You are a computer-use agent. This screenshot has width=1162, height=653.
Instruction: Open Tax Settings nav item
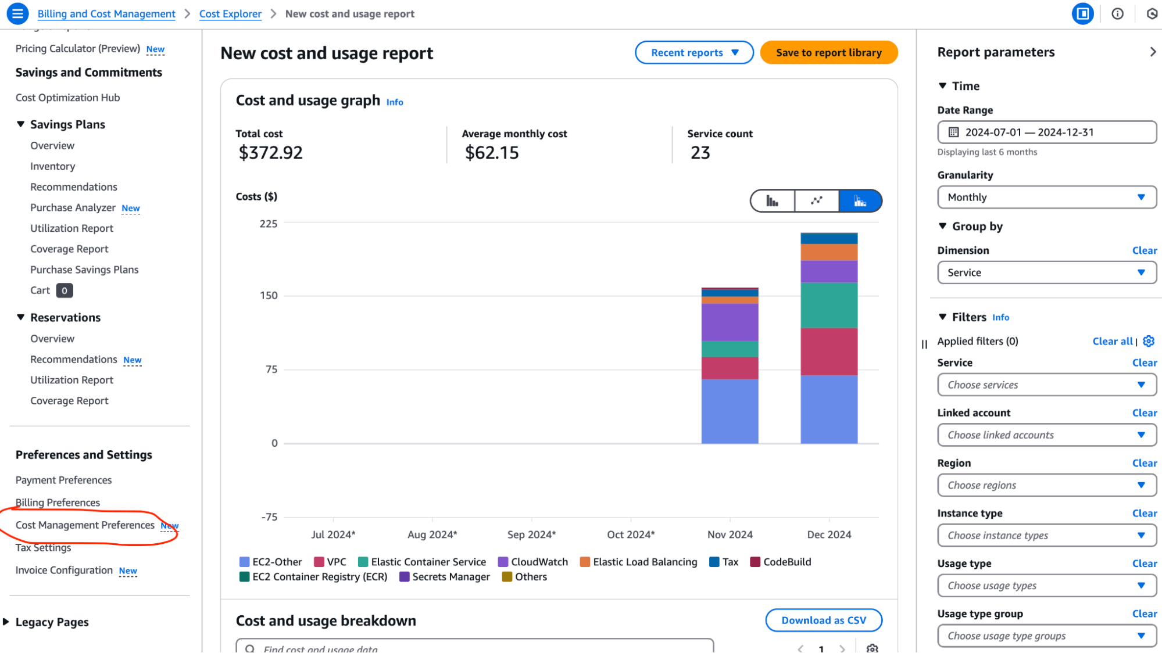pyautogui.click(x=43, y=547)
